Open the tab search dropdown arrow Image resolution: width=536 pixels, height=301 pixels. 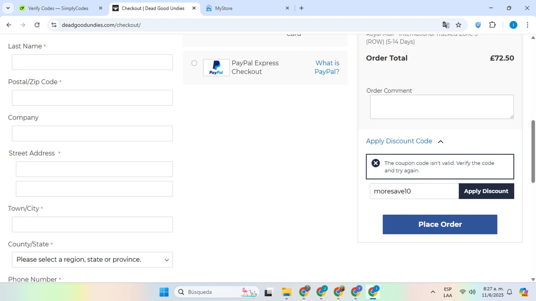[8, 8]
